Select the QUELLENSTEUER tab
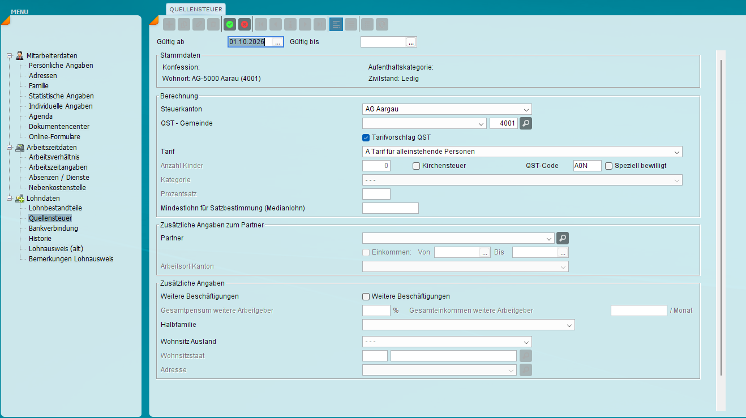This screenshot has width=746, height=418. tap(196, 9)
